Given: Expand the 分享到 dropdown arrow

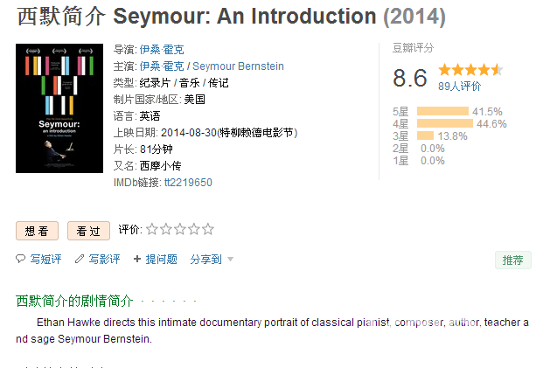Looking at the screenshot, I should (231, 260).
